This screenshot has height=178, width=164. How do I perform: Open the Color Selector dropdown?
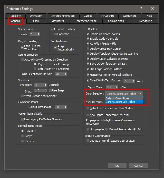(x=124, y=94)
